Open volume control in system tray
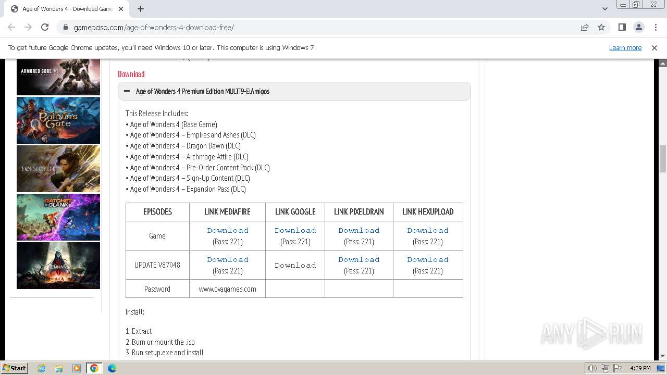 (592, 368)
